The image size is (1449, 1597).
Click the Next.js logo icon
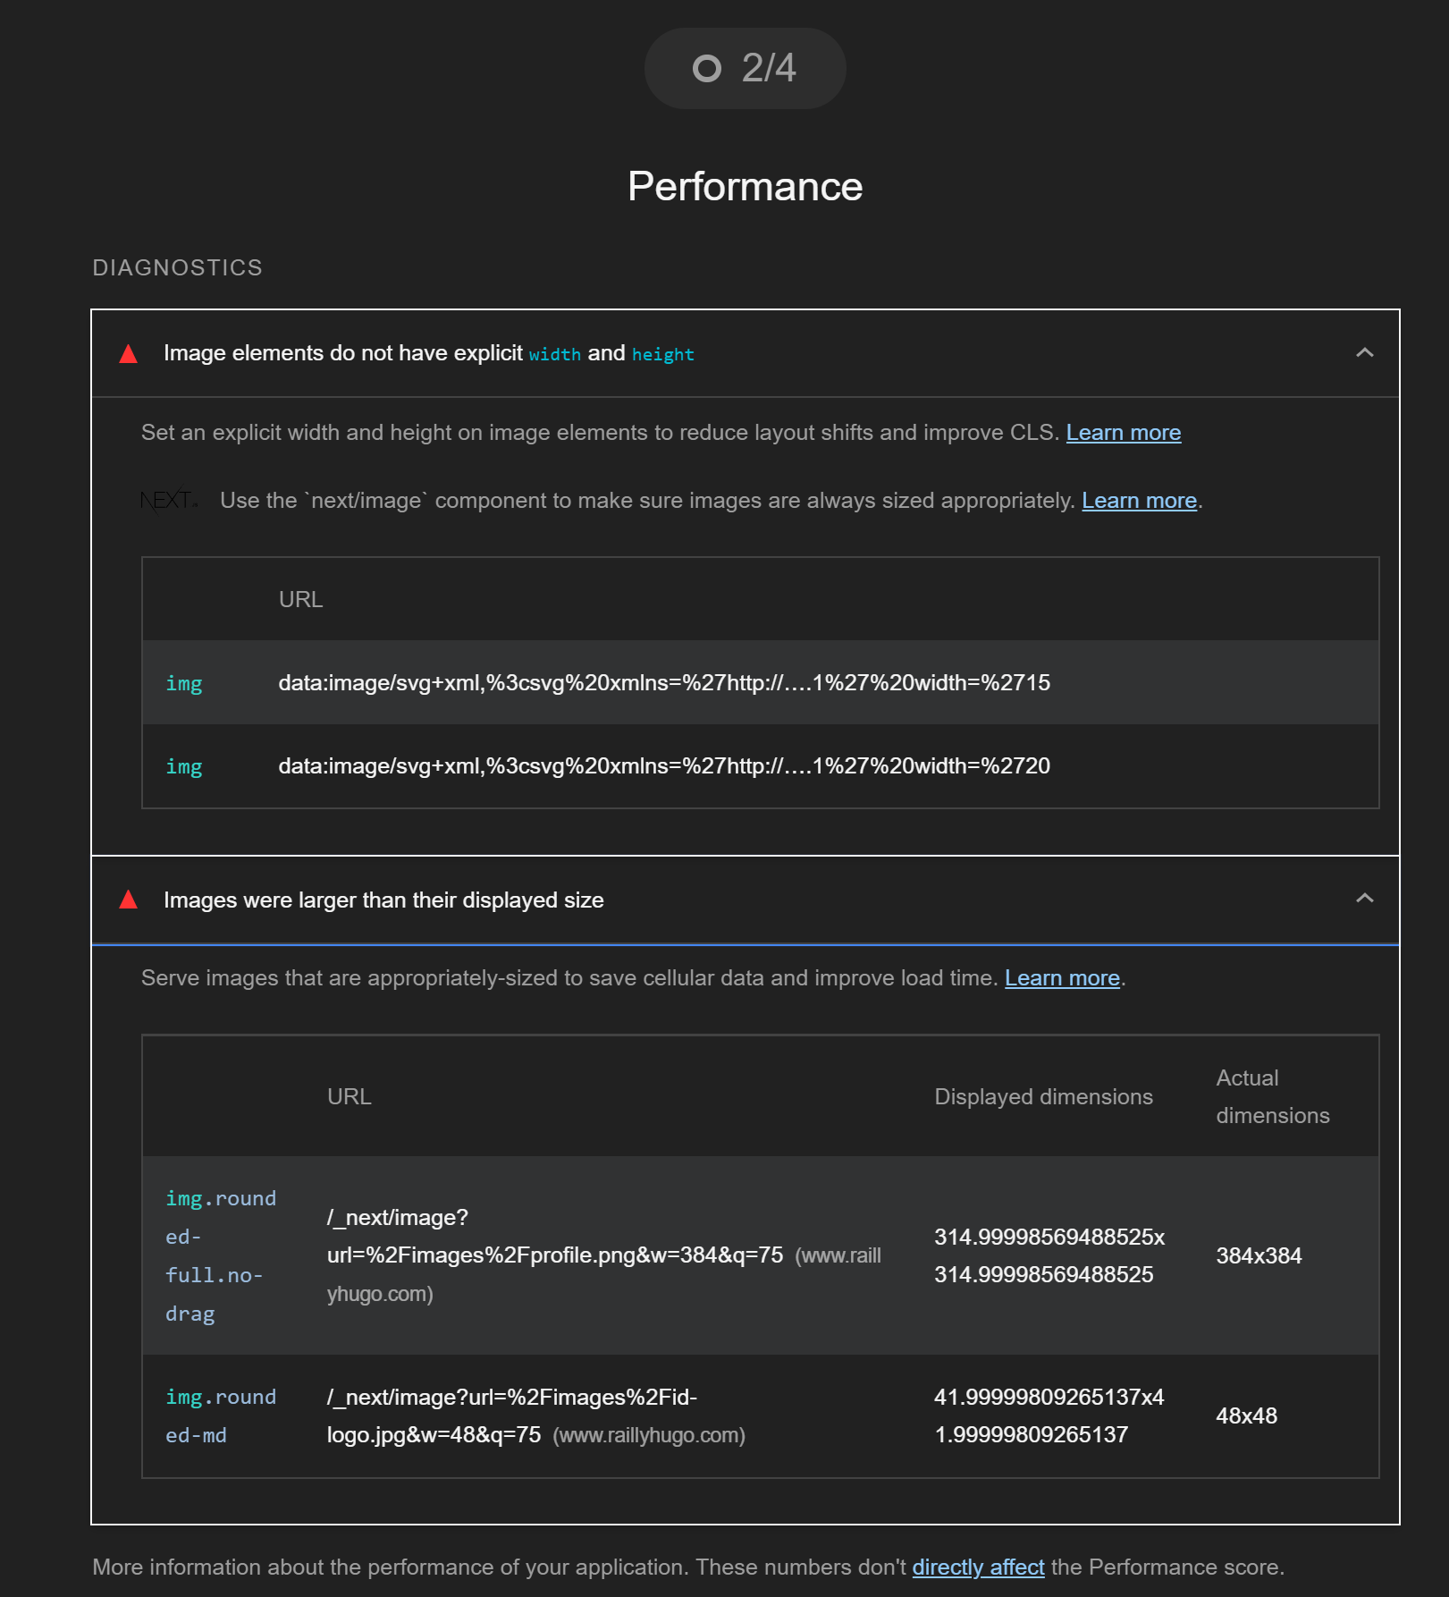tap(169, 500)
